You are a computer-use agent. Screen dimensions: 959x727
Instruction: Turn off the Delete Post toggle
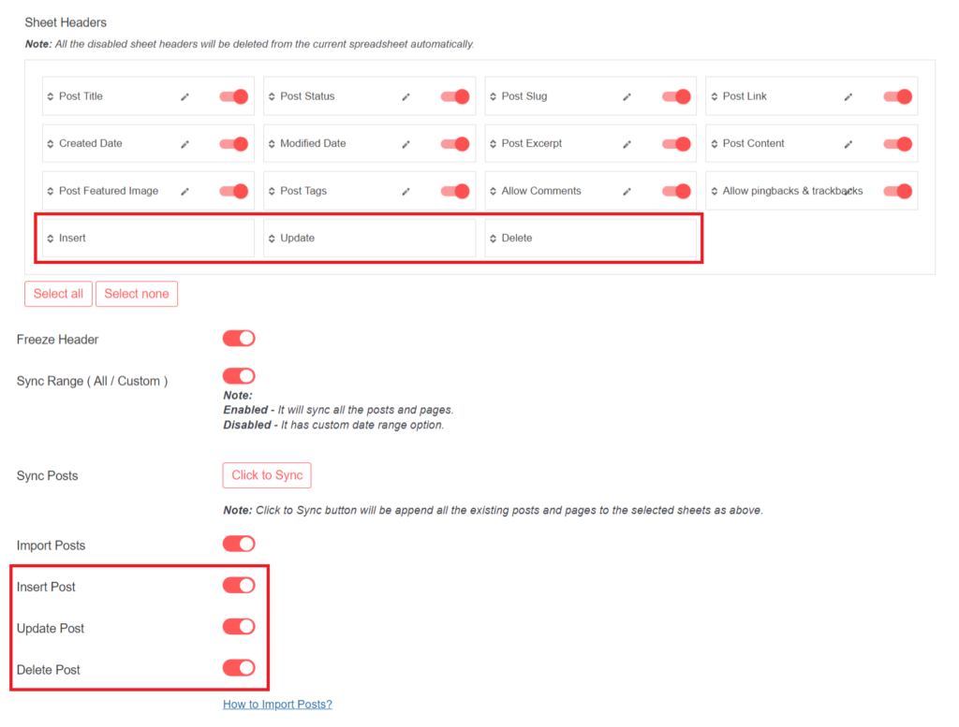pyautogui.click(x=238, y=668)
